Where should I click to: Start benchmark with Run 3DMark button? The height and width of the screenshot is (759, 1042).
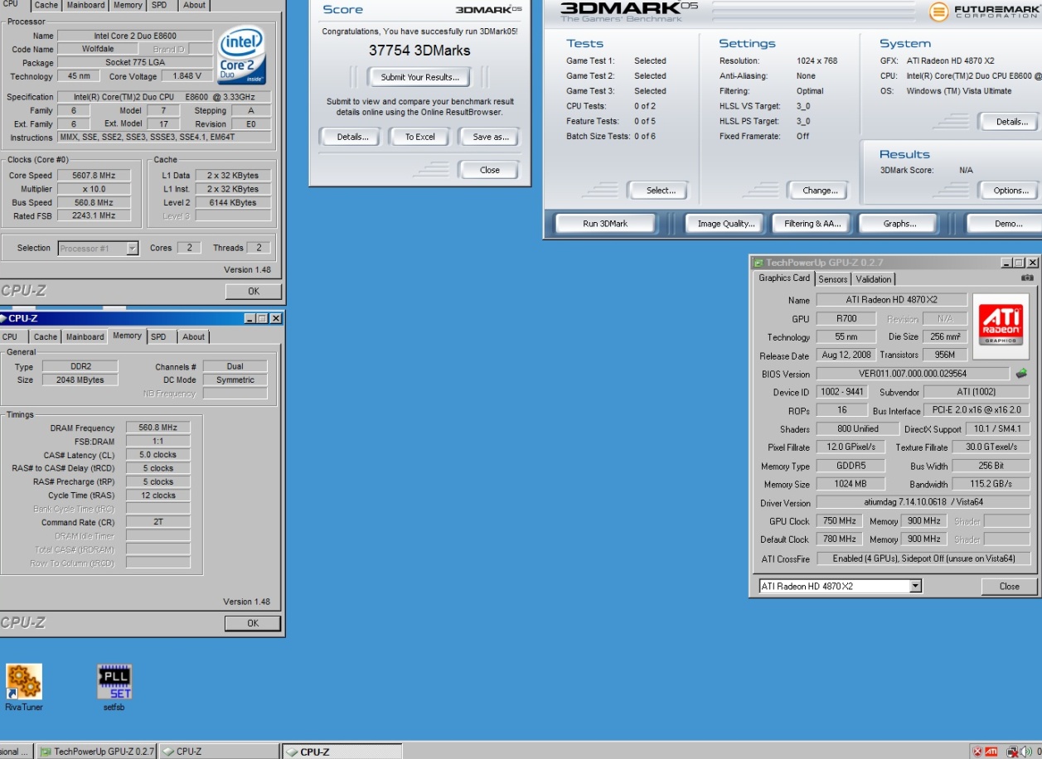coord(605,224)
